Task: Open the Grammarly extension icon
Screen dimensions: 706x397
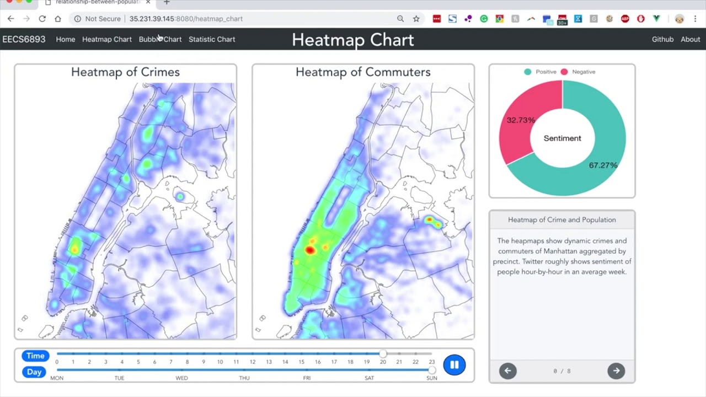Action: 484,19
